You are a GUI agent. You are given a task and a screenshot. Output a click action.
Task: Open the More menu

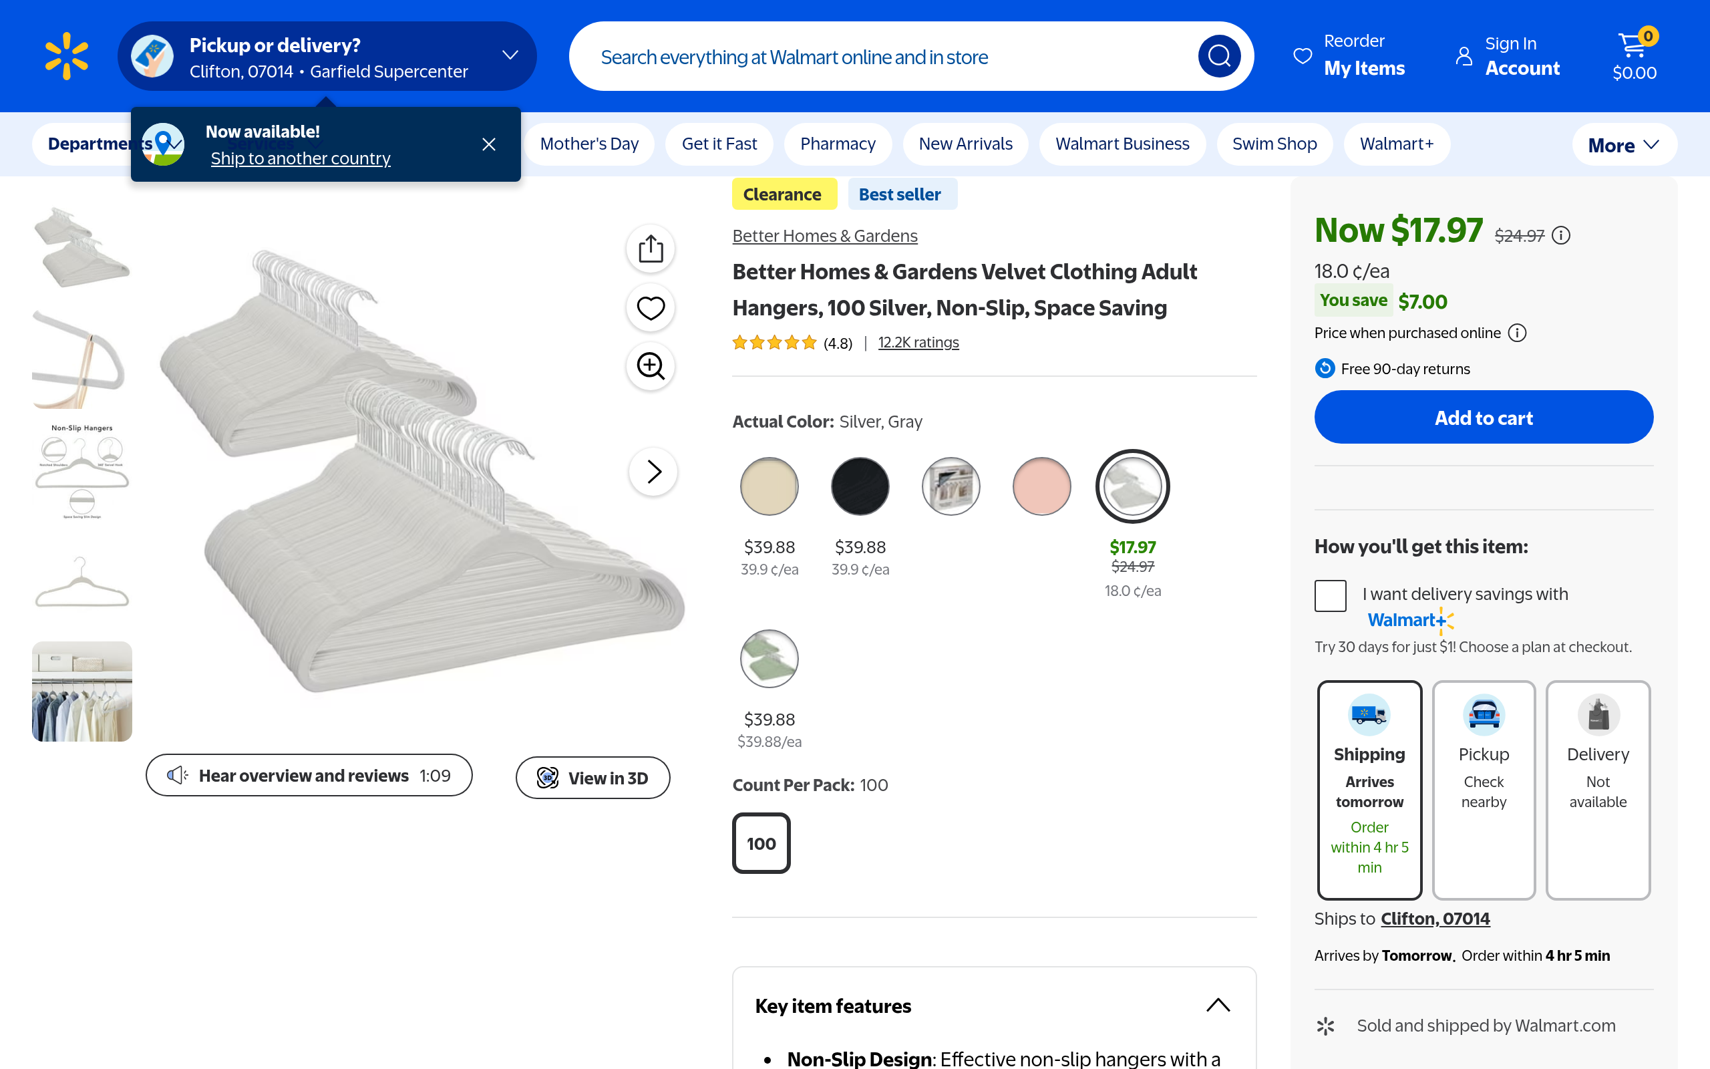click(x=1624, y=145)
